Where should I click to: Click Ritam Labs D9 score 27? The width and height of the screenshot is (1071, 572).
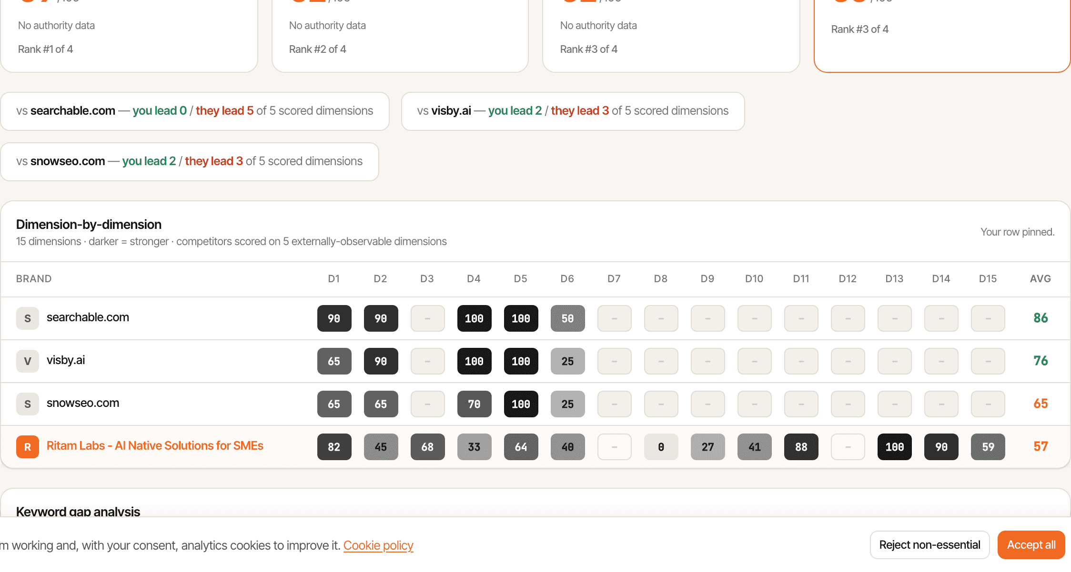[708, 447]
